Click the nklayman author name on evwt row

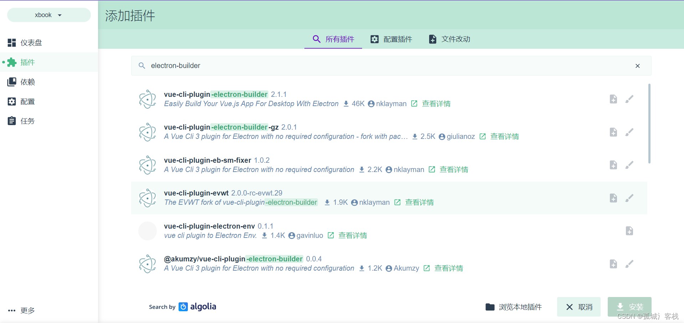coord(374,202)
